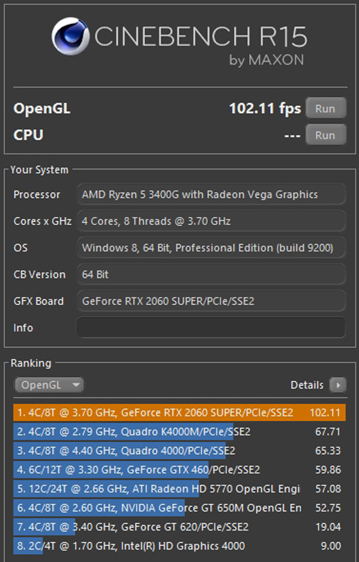The width and height of the screenshot is (359, 562).
Task: Select the GFX Board field
Action: point(211,301)
